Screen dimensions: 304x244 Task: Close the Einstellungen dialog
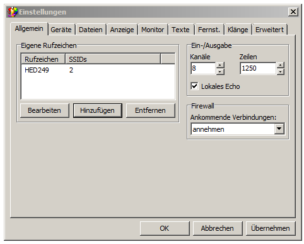[293, 12]
